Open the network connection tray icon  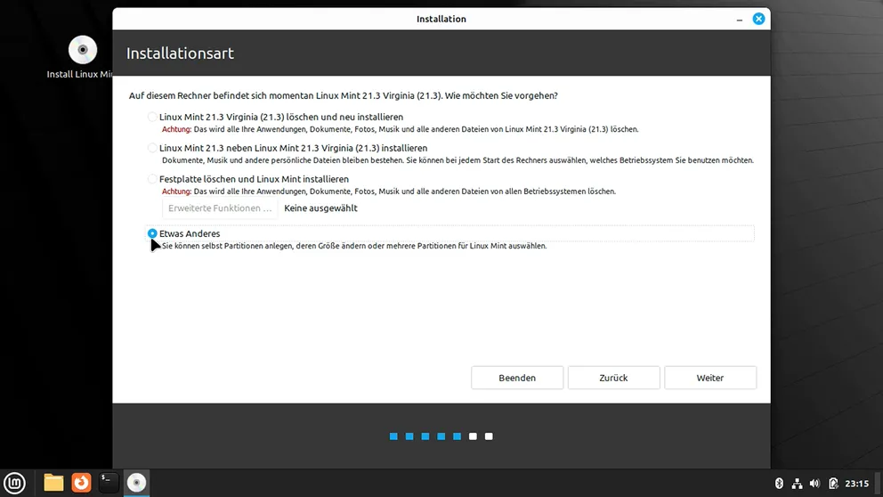click(x=797, y=484)
